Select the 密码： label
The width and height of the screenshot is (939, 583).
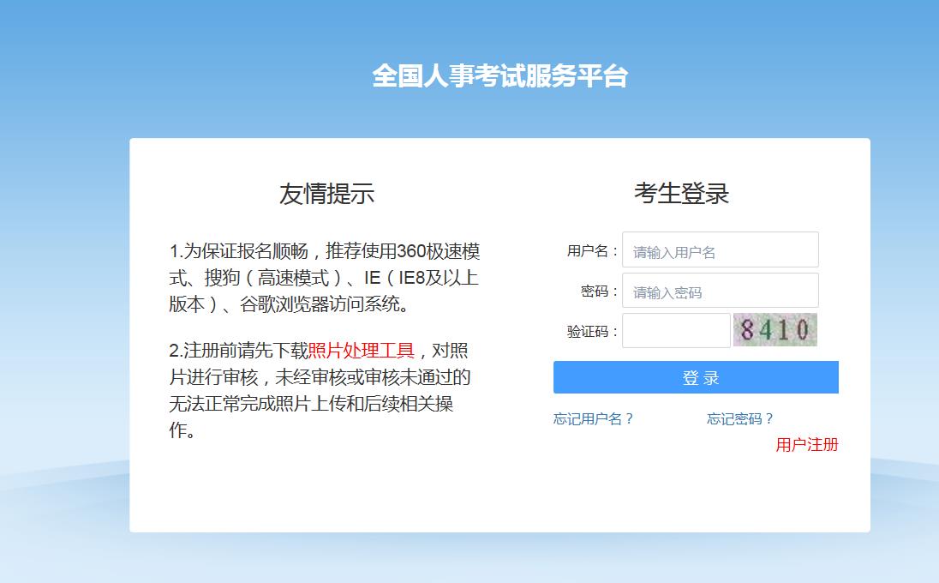point(600,291)
